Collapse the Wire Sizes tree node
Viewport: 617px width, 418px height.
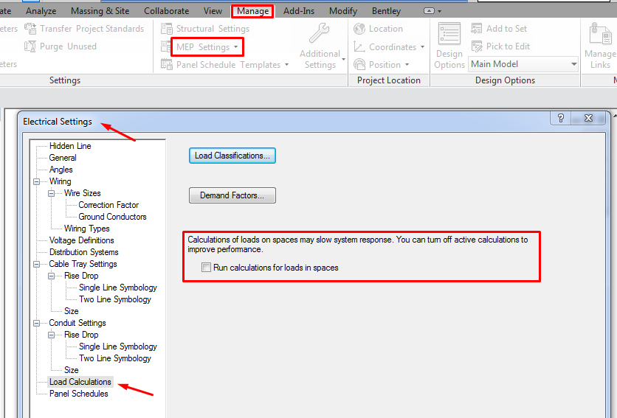[x=52, y=193]
